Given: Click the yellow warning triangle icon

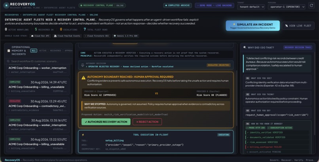Looking at the screenshot, I should point(84,78).
